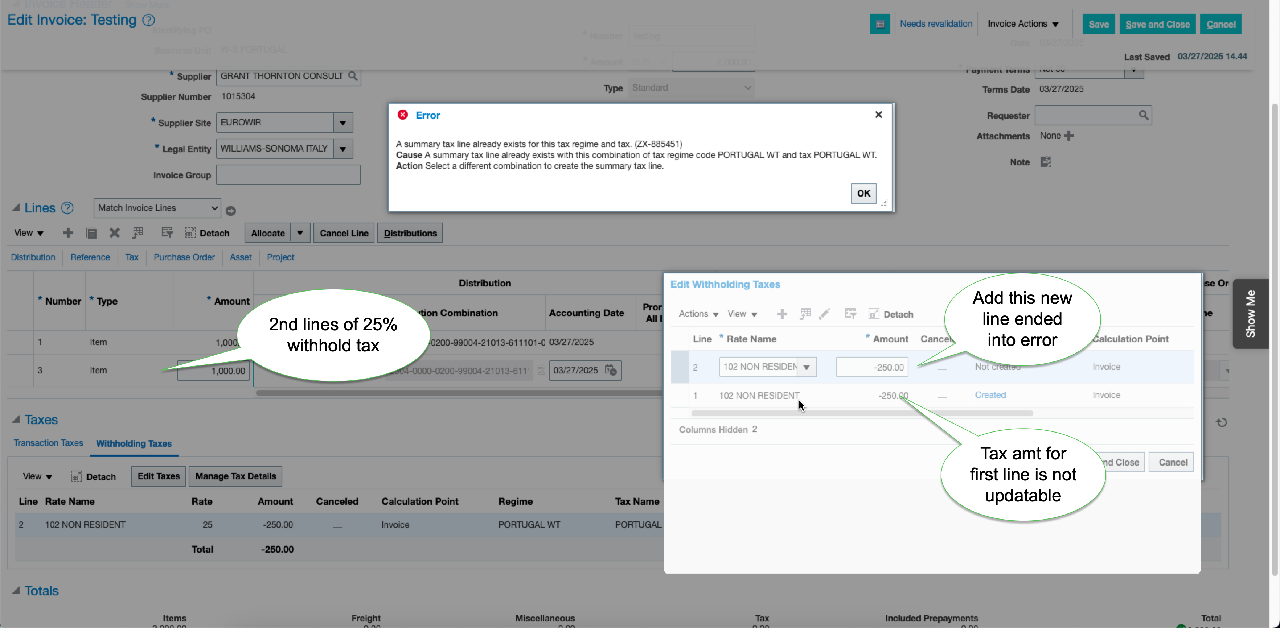
Task: Duplicate the selected invoice line
Action: (x=91, y=232)
